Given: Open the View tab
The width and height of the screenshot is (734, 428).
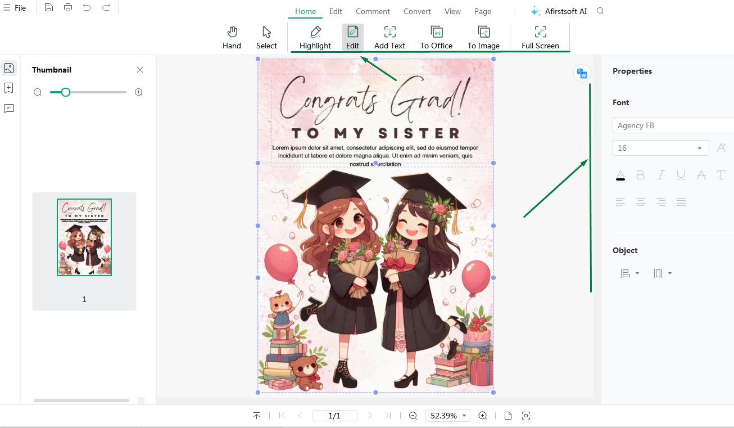Looking at the screenshot, I should (452, 11).
